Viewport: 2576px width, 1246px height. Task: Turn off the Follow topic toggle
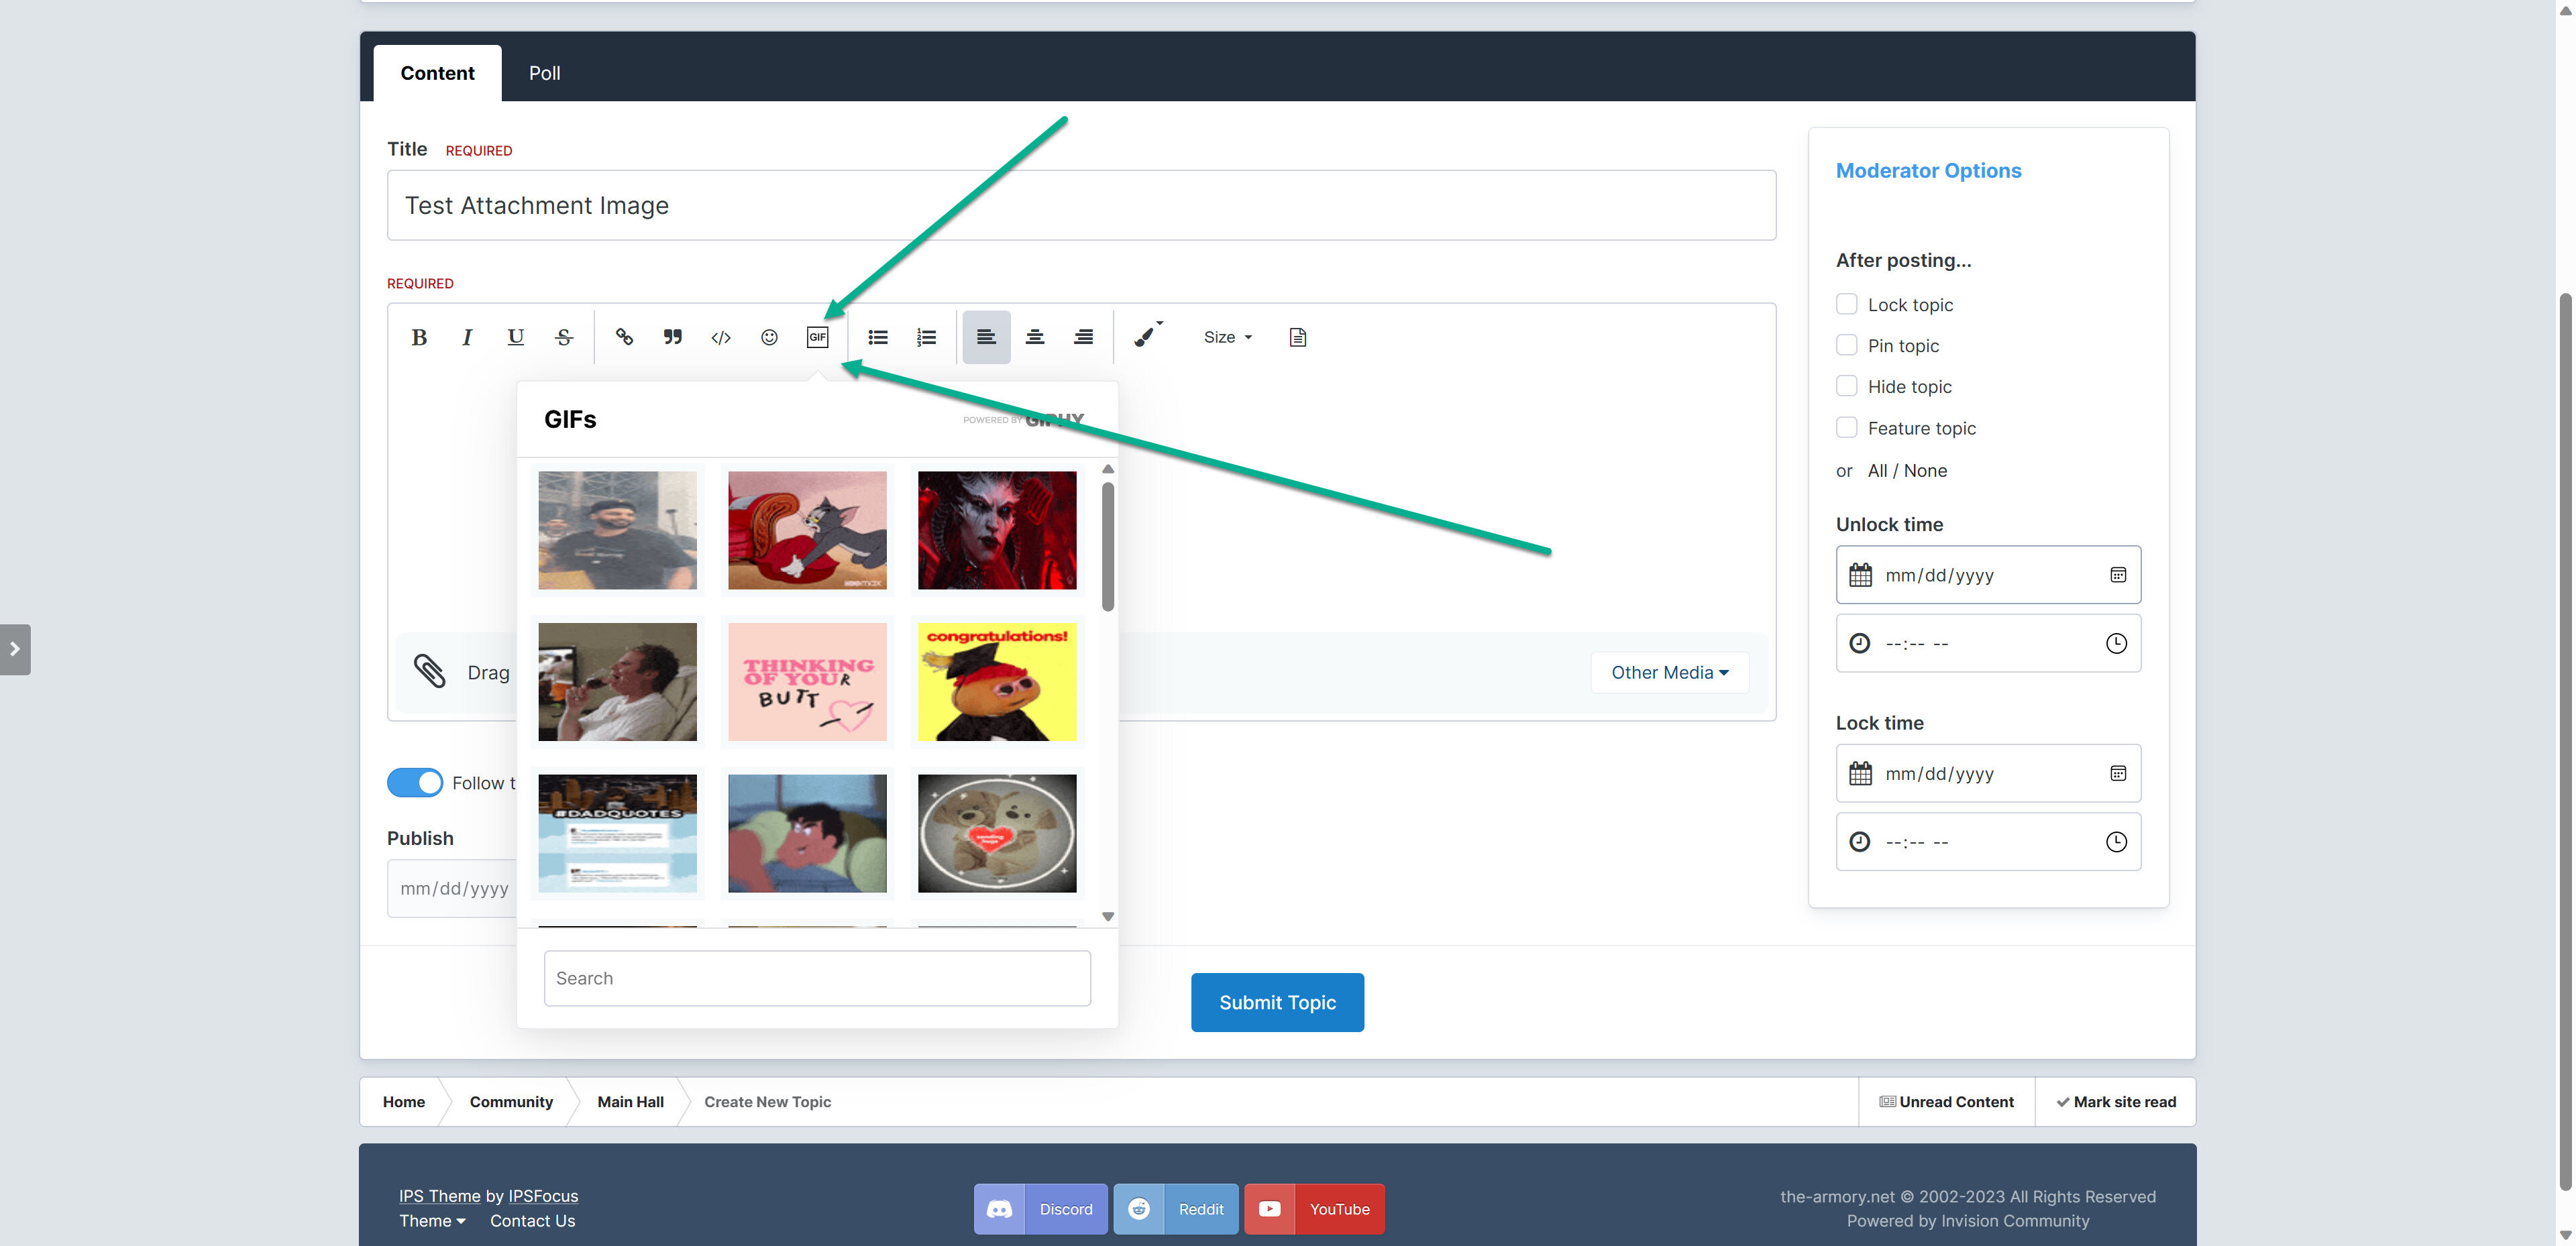(415, 782)
